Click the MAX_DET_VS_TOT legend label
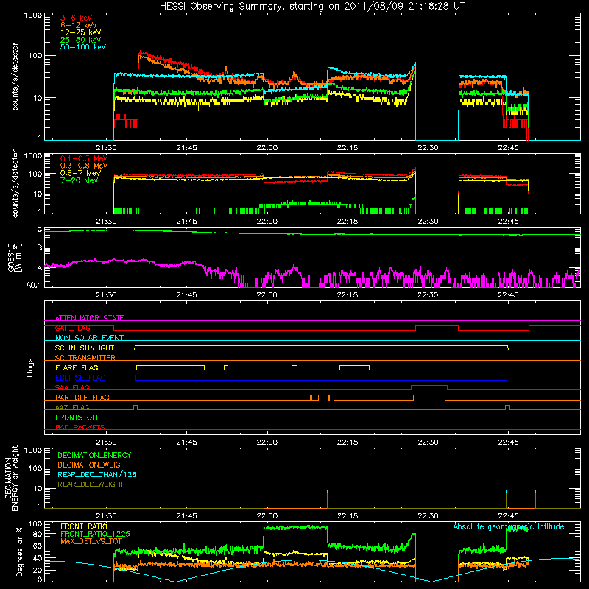 tap(91, 541)
